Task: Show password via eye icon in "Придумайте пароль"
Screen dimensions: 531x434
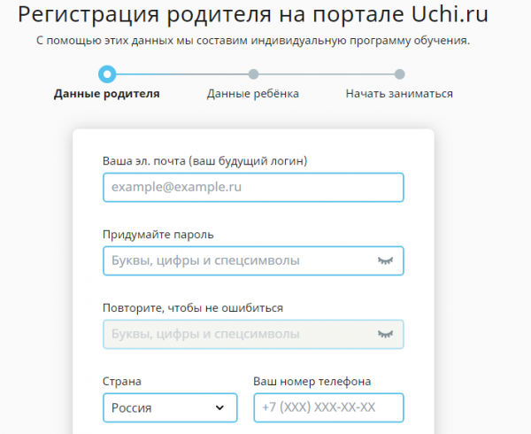Action: click(x=385, y=260)
